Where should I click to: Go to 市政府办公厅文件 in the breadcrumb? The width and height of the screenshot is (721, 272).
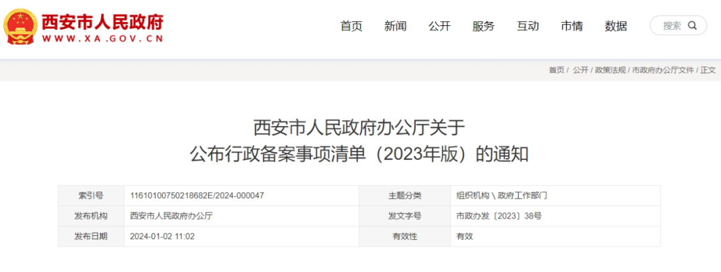click(663, 70)
